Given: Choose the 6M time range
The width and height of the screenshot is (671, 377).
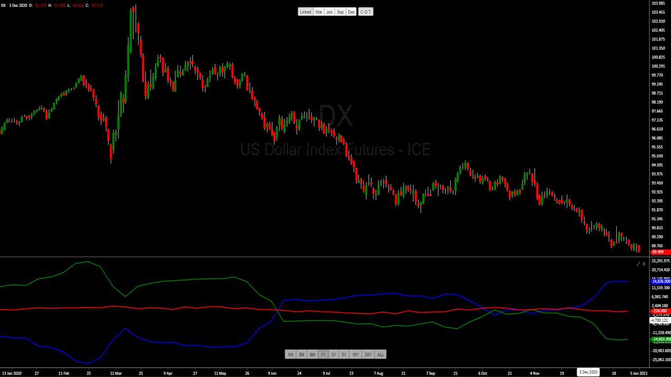Looking at the screenshot, I should click(312, 354).
